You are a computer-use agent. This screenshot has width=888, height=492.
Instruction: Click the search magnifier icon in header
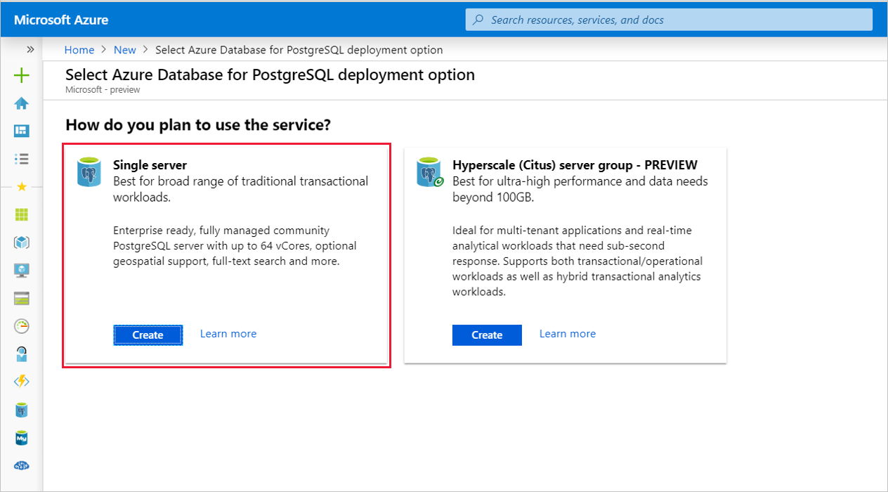point(478,20)
